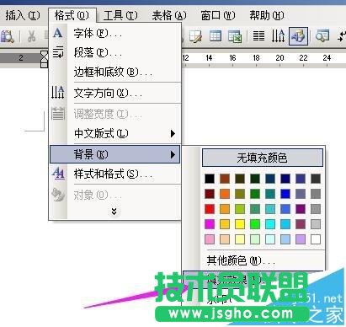
Task: Pick the bright green swatch in fourth row
Action: 255,224
